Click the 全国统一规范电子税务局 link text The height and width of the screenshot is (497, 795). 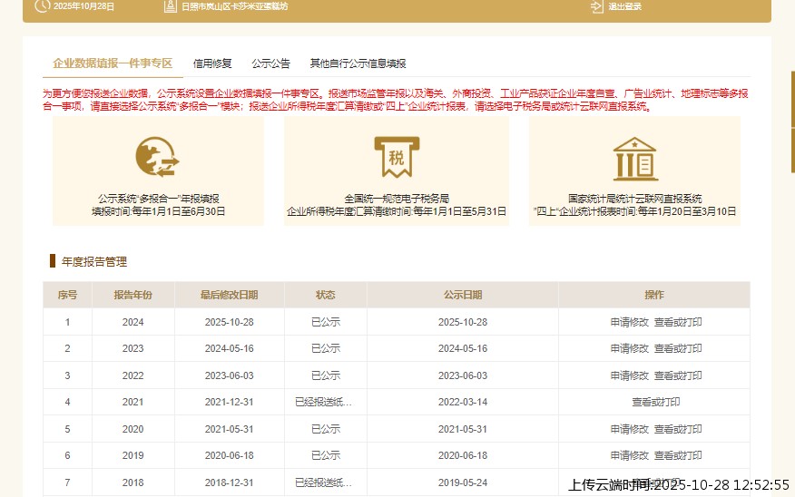397,199
